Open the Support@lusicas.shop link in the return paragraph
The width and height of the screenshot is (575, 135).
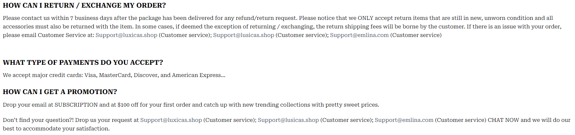click(x=244, y=35)
